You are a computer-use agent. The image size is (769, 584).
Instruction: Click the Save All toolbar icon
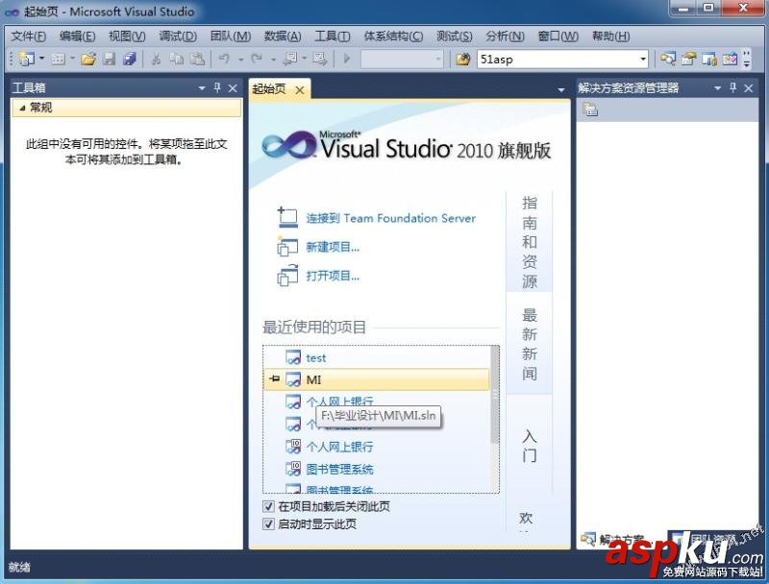click(x=130, y=60)
